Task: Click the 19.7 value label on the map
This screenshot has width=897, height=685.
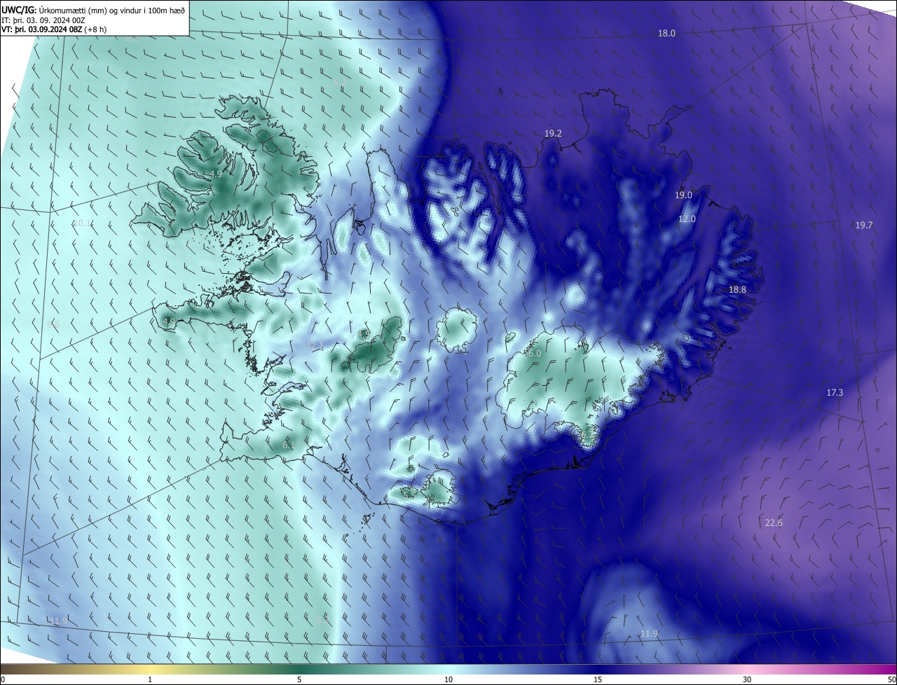Action: [x=864, y=225]
